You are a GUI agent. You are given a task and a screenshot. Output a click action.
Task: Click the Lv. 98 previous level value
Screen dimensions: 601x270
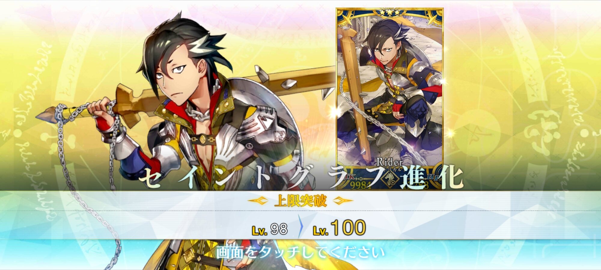click(x=270, y=229)
